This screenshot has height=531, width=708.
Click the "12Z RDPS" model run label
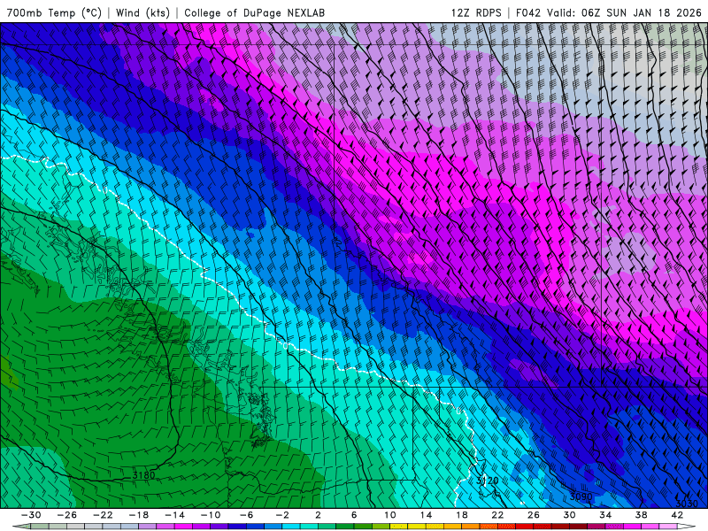(476, 12)
